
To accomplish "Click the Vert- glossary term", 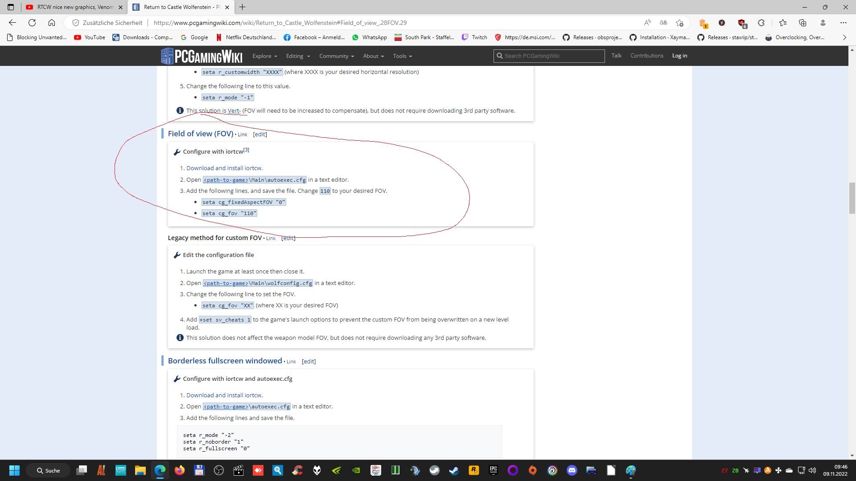I will click(234, 111).
